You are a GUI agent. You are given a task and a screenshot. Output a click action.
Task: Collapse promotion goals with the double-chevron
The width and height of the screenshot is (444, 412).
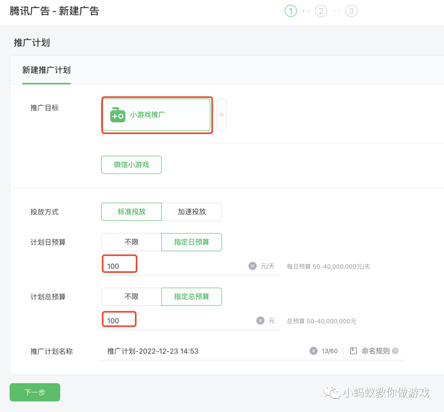(x=222, y=115)
